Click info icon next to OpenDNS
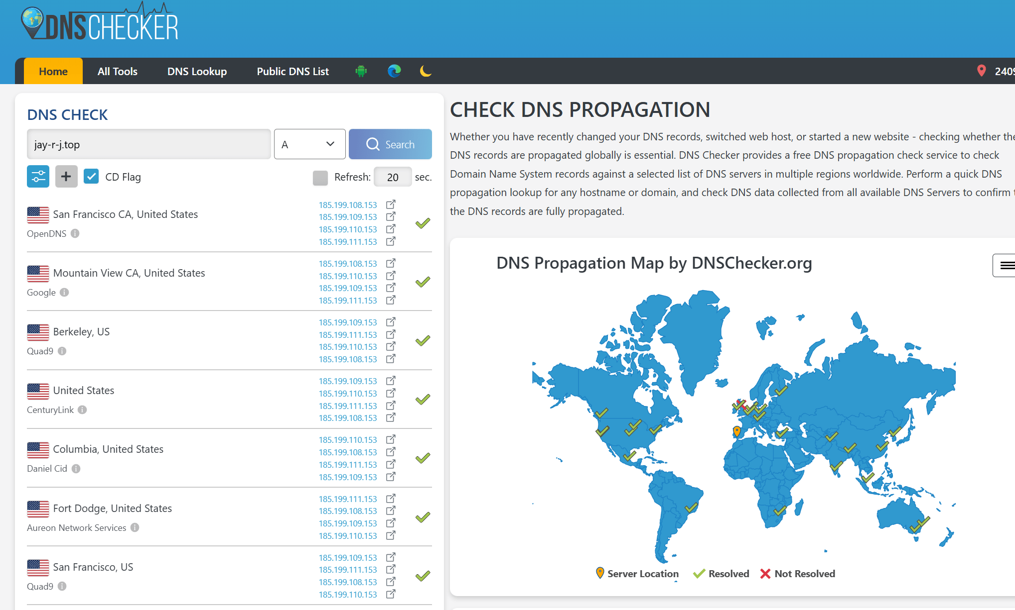This screenshot has width=1015, height=610. [75, 233]
